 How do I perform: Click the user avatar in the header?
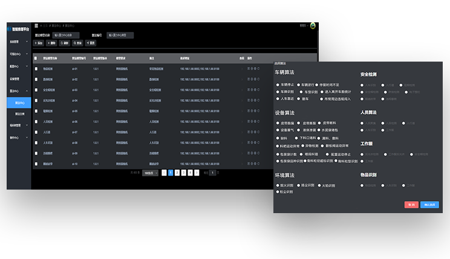pos(313,25)
